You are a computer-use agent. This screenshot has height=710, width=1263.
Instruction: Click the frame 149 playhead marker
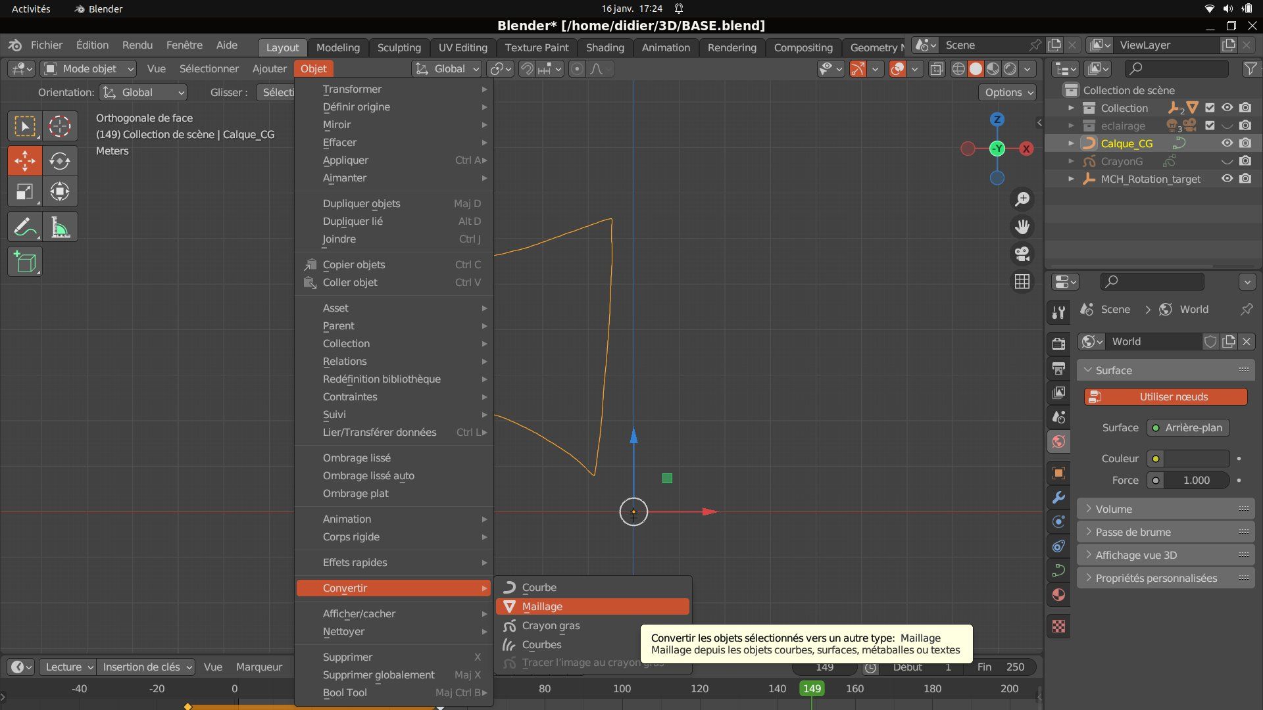pos(812,688)
